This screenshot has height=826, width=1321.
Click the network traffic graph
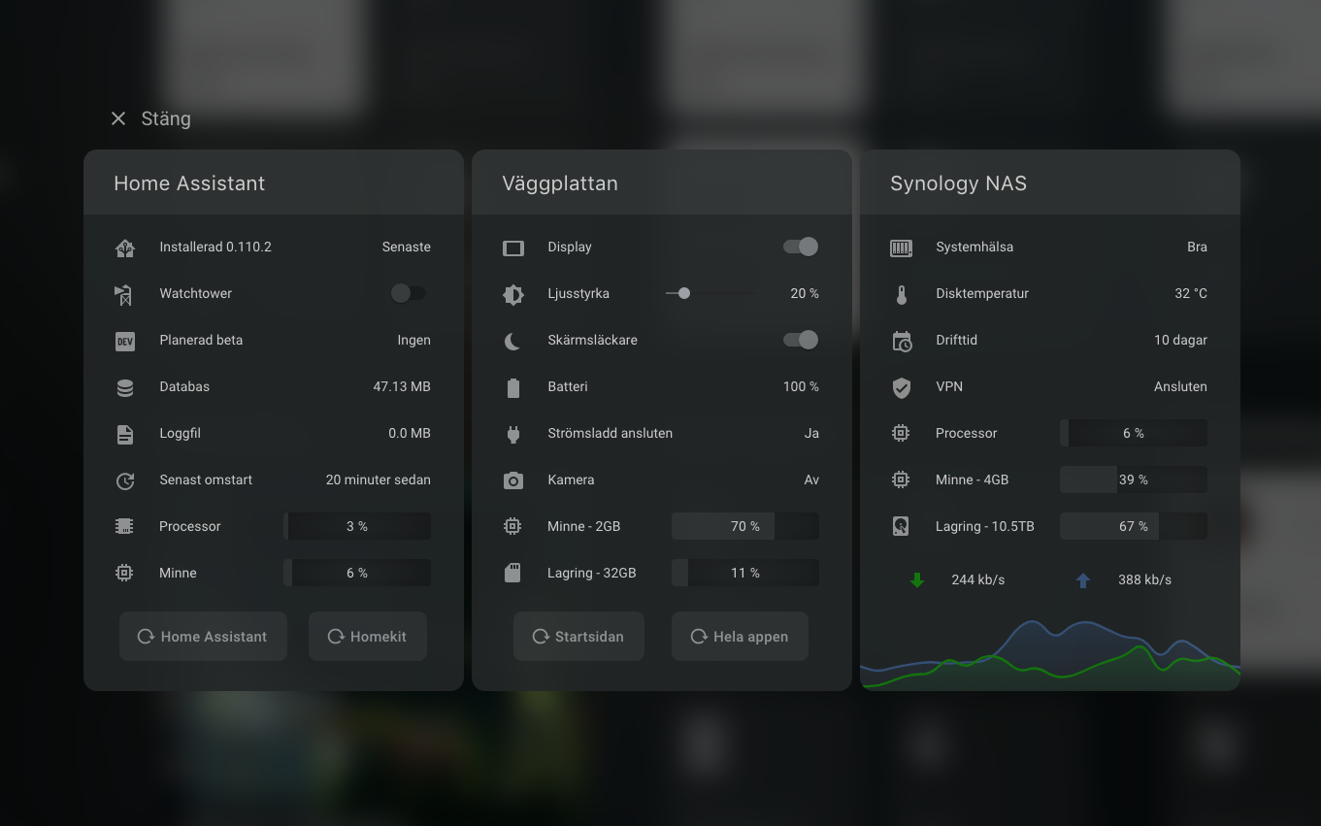click(1050, 654)
